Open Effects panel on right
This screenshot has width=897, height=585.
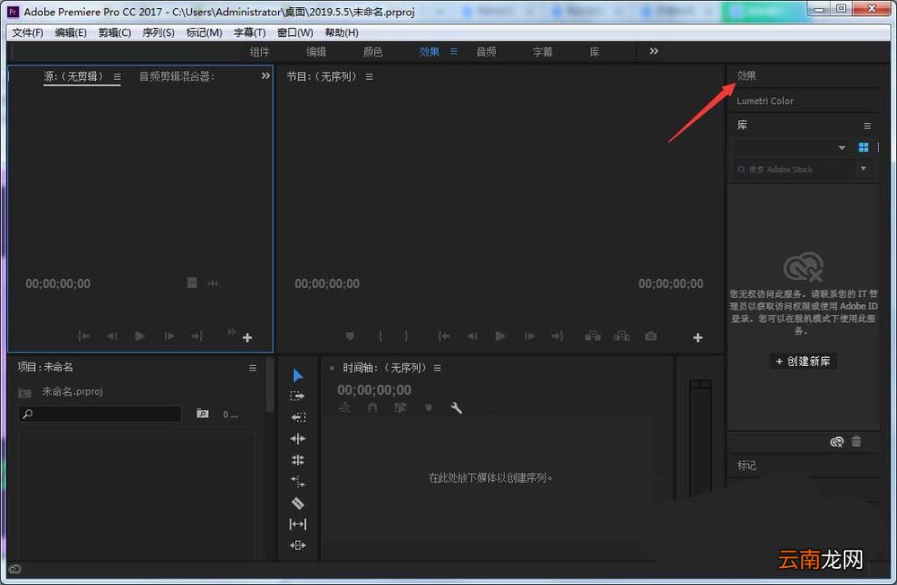(x=746, y=75)
